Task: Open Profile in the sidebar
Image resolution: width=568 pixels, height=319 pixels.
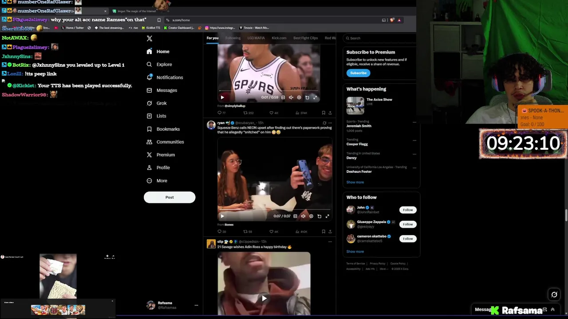Action: (x=158, y=167)
